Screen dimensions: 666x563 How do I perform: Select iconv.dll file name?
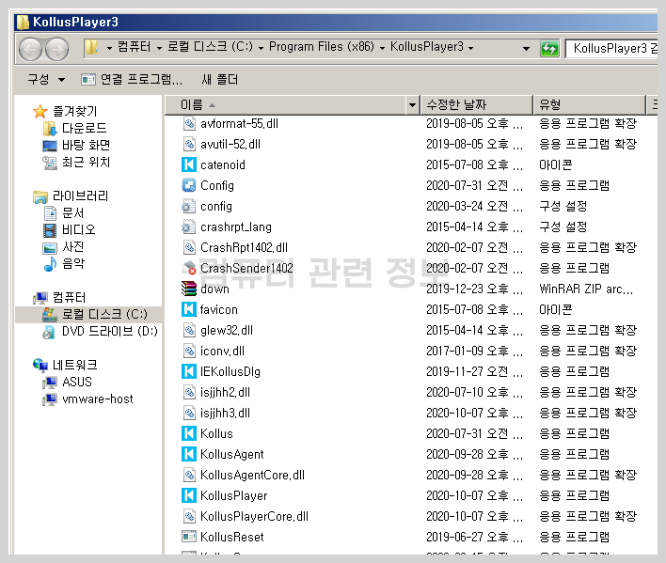[x=222, y=352]
